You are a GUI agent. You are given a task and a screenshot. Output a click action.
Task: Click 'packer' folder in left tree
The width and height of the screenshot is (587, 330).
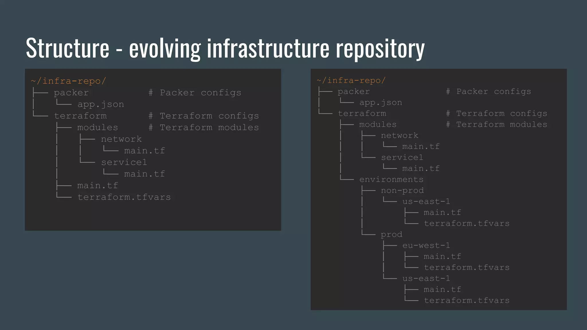pos(71,93)
